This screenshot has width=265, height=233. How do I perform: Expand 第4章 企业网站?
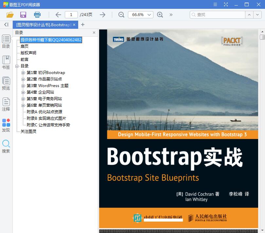coord(23,92)
